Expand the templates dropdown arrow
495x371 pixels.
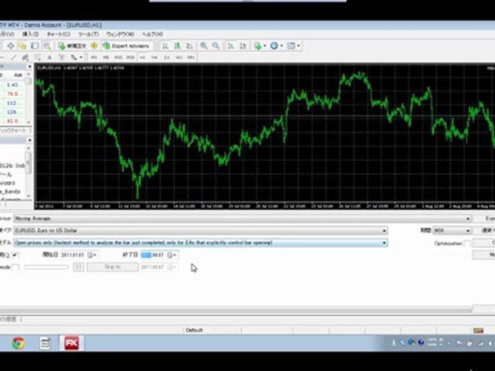coord(299,46)
